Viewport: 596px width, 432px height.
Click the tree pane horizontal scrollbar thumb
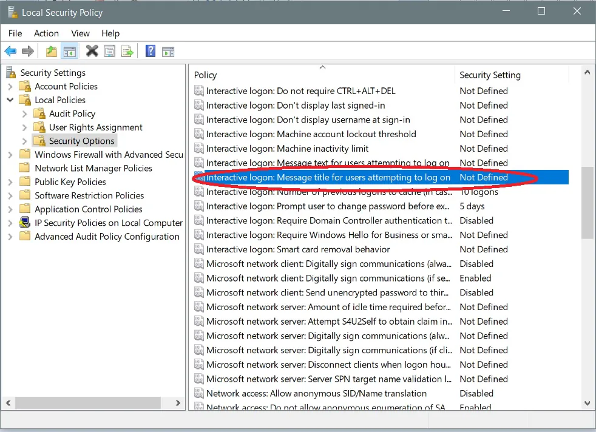[x=88, y=403]
